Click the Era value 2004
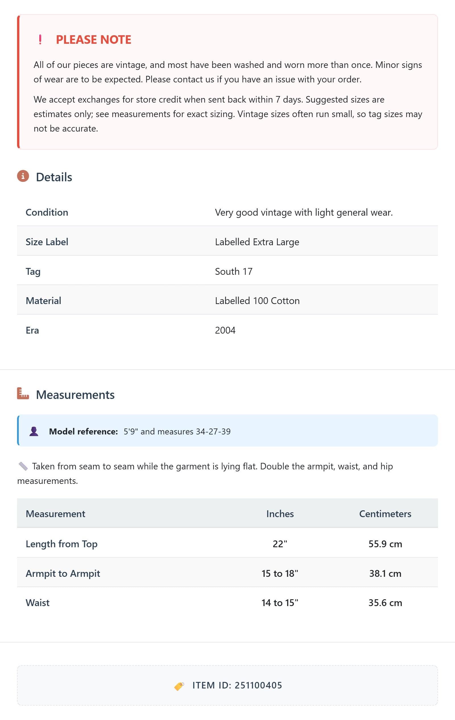The height and width of the screenshot is (720, 455). click(x=225, y=330)
